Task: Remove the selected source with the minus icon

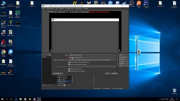Action: 62,85
